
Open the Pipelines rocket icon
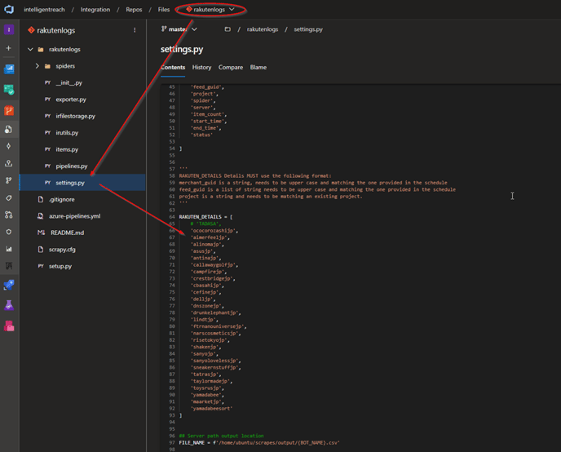click(x=9, y=285)
